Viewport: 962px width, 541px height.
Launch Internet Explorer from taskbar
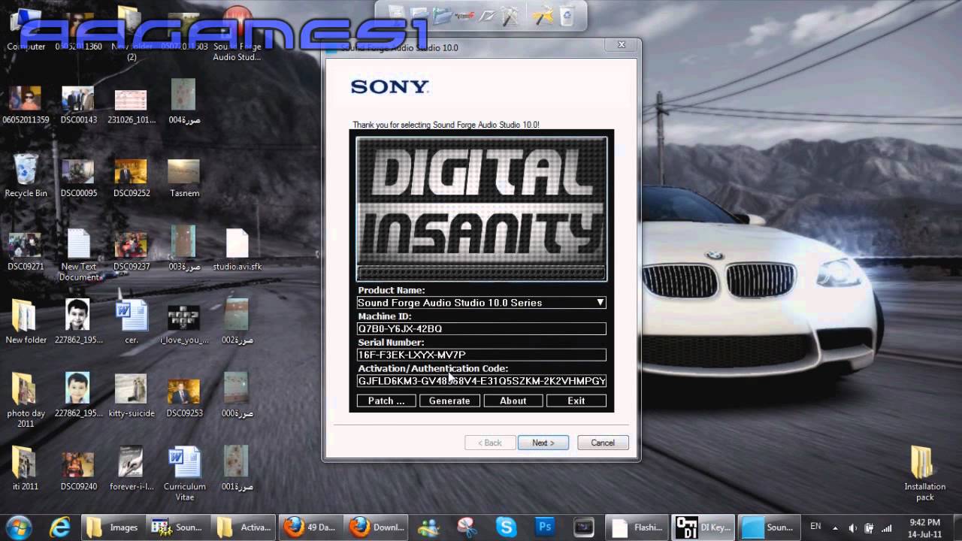(x=60, y=527)
